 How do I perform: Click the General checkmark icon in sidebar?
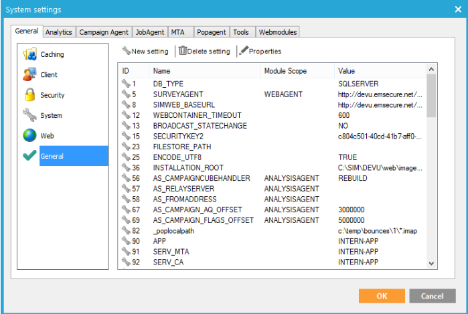coord(29,156)
